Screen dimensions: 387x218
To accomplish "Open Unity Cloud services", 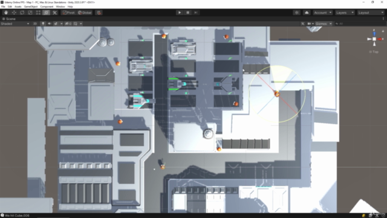I will coord(307,13).
